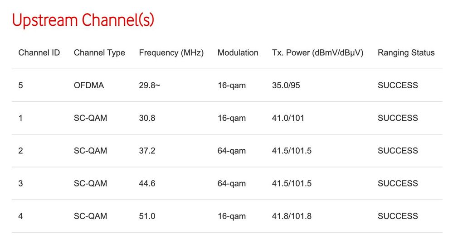Click the 30.8 frequency cell
Viewport: 453px width, 243px height.
(147, 118)
